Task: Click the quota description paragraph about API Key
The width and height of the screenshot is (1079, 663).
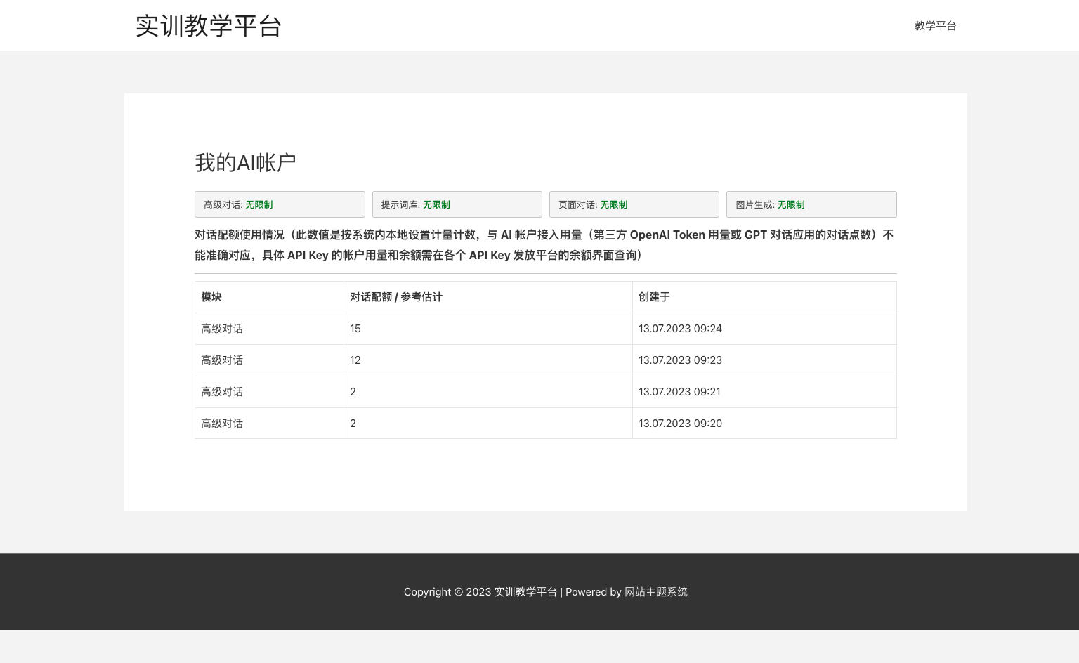Action: (x=544, y=245)
